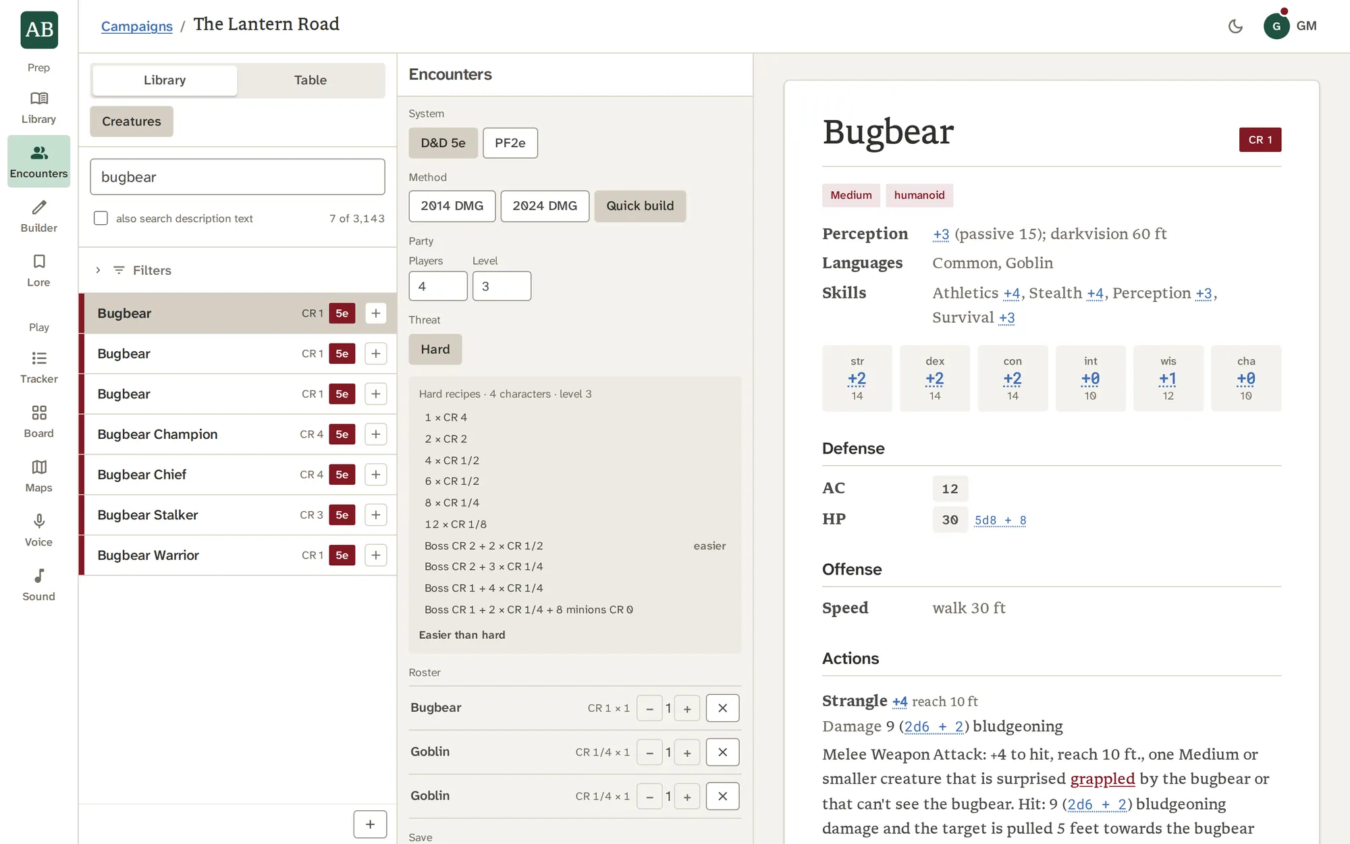
Task: Open the Maps icon
Action: 38,476
